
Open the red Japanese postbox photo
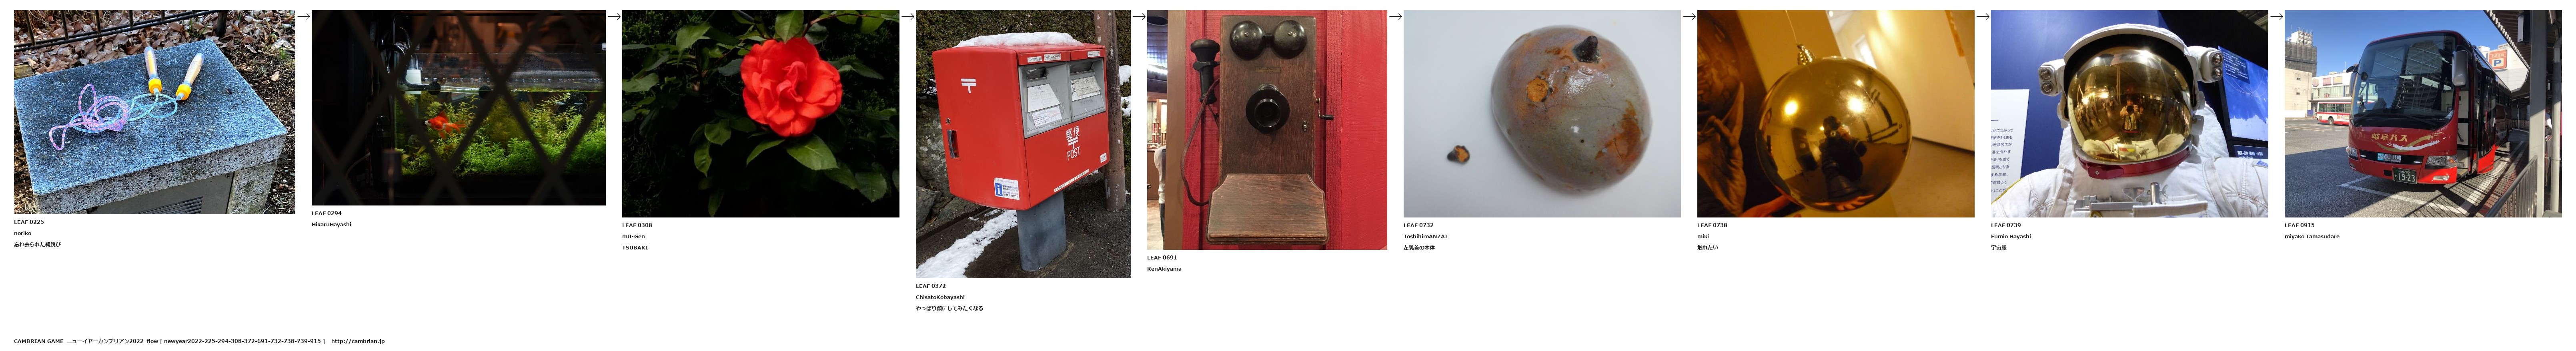point(1023,144)
